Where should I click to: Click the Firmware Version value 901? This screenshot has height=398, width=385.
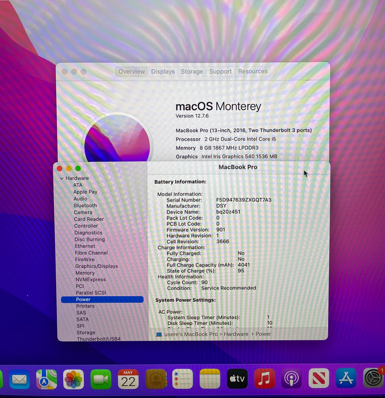(x=220, y=230)
